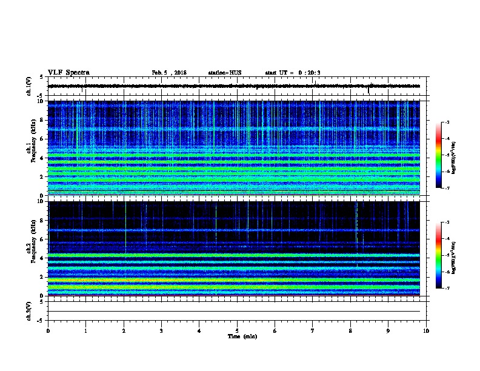480x371 pixels.
Task: Click the "ch.1 Frequency (kHz)" axis label
Action: [x=32, y=141]
